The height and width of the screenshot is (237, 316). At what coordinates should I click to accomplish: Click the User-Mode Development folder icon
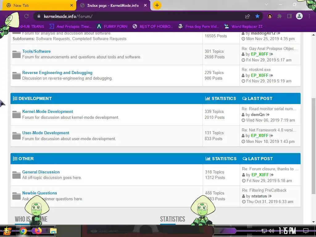pyautogui.click(x=16, y=136)
